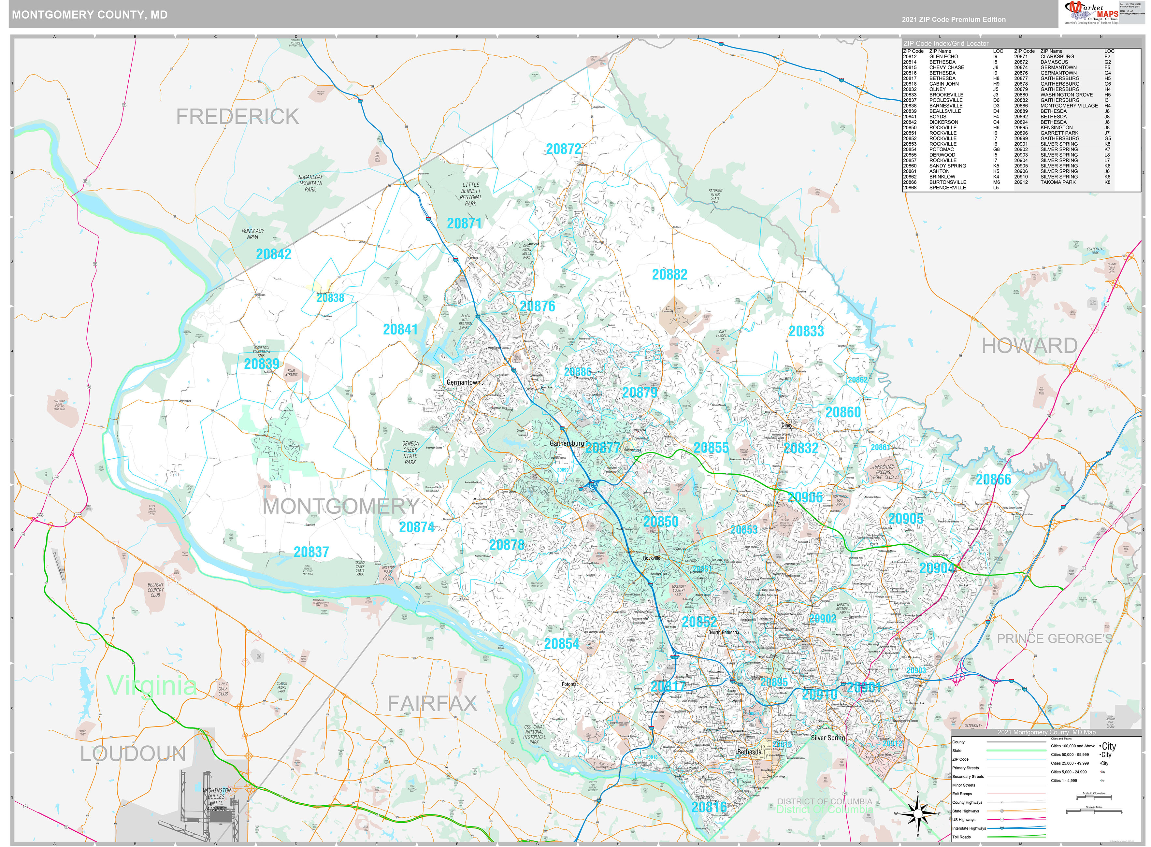Viewport: 1151px width, 847px height.
Task: Click the 20876 ZIP label on the map
Action: pos(537,307)
